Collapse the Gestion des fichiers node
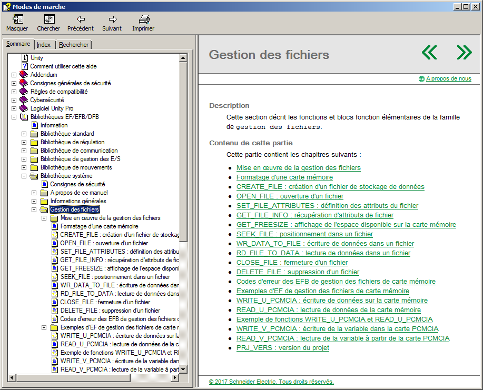483x390 pixels. tap(34, 209)
